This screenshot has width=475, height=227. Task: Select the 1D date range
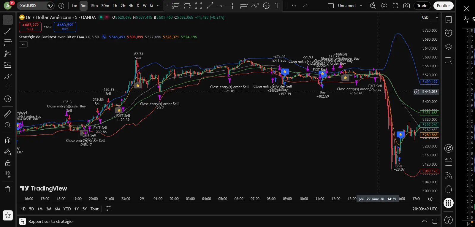[x=23, y=209]
